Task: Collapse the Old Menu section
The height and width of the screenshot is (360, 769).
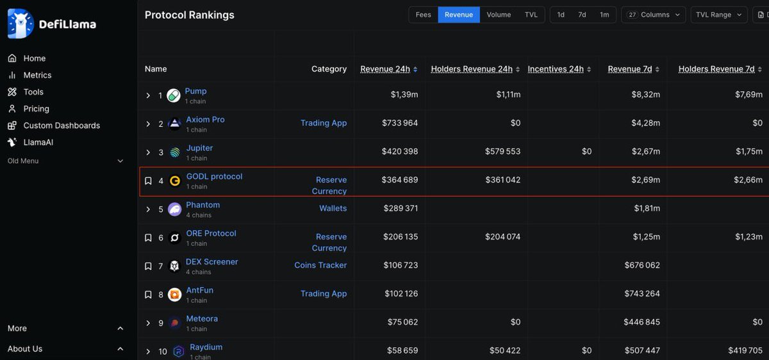Action: 120,161
